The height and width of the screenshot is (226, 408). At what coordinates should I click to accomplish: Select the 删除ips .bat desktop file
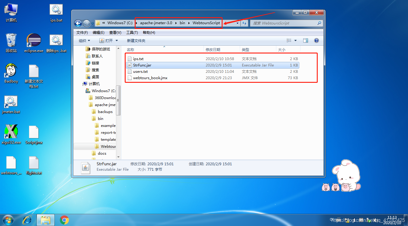tap(56, 43)
